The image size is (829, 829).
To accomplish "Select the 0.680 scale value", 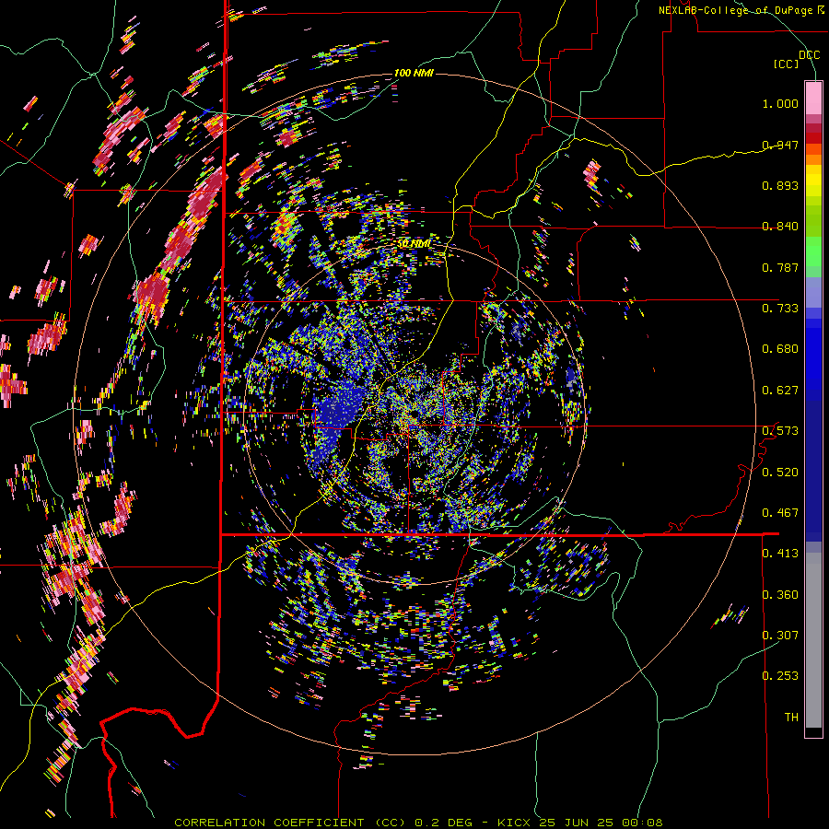I will [780, 348].
